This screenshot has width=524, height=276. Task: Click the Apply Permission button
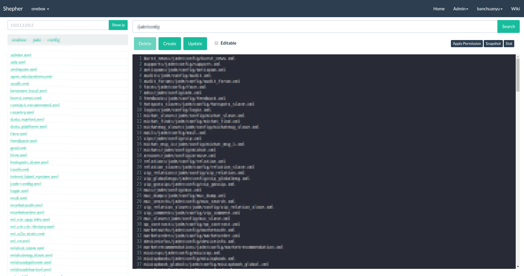point(467,43)
